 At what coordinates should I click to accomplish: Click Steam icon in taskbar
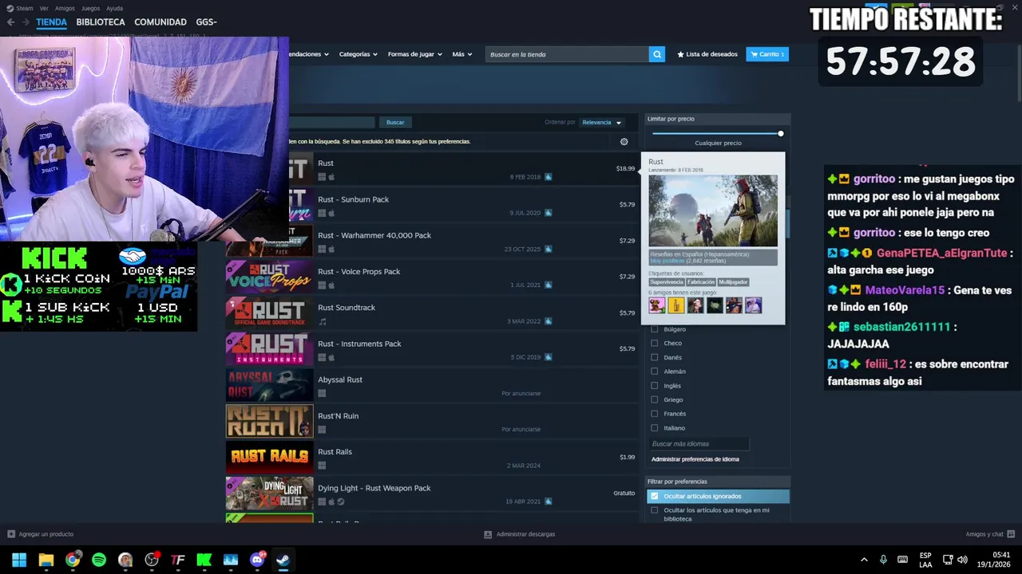click(283, 560)
